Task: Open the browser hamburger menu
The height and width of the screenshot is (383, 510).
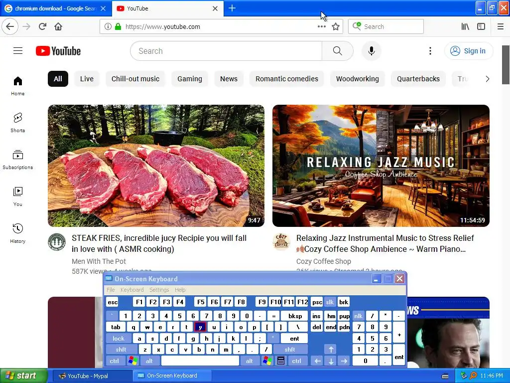Action: pos(501,27)
